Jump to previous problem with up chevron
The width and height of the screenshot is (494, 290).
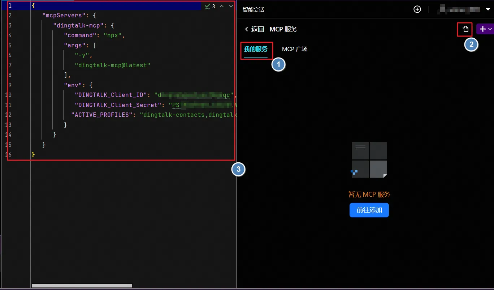click(222, 6)
